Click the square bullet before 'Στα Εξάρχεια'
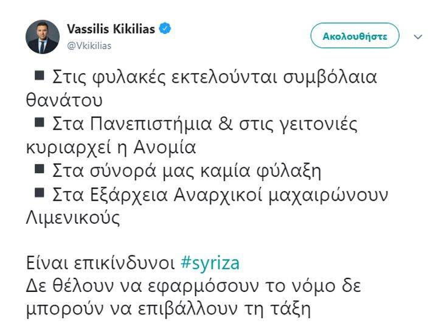This screenshot has height=326, width=447. [x=40, y=193]
